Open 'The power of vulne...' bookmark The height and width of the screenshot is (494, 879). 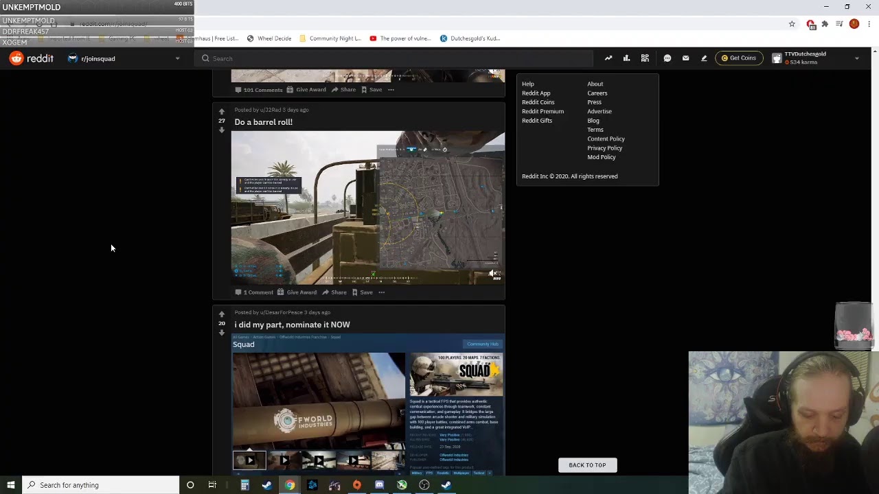click(x=400, y=38)
